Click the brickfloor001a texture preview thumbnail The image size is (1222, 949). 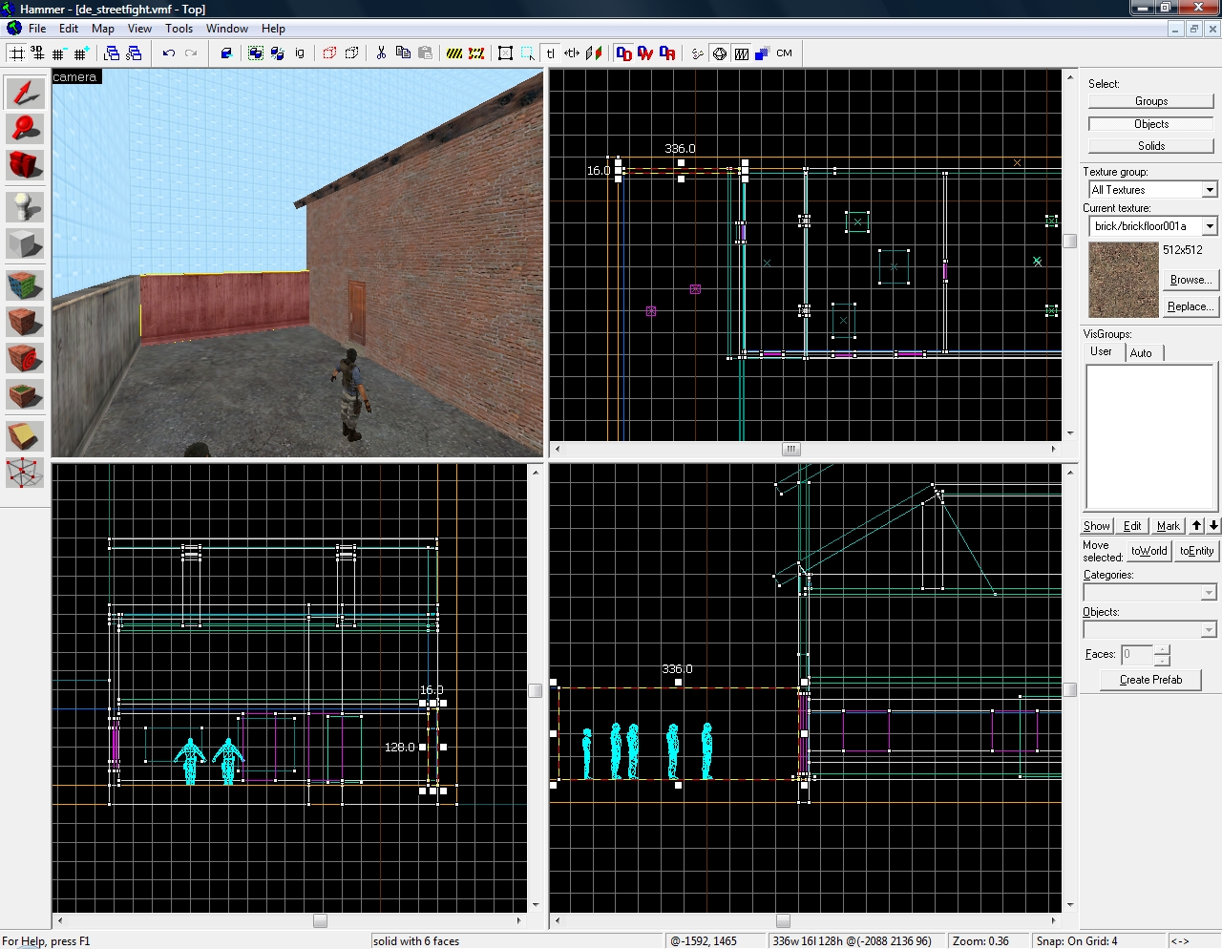[x=1124, y=280]
